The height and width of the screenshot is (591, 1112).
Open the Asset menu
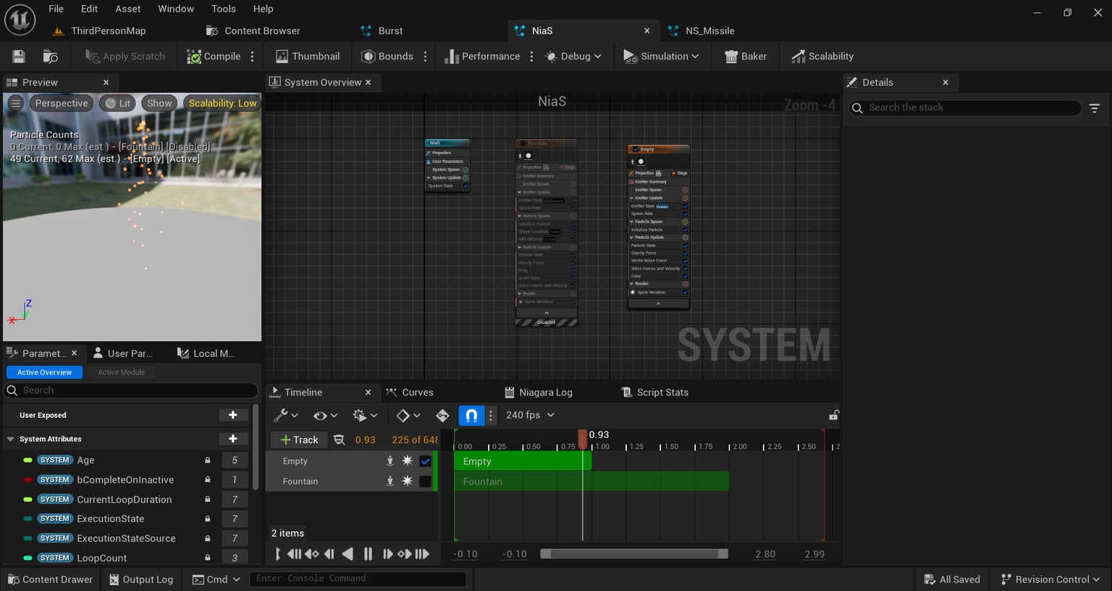pos(128,9)
